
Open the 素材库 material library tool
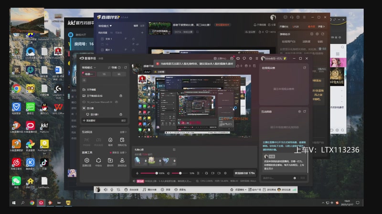point(110,162)
